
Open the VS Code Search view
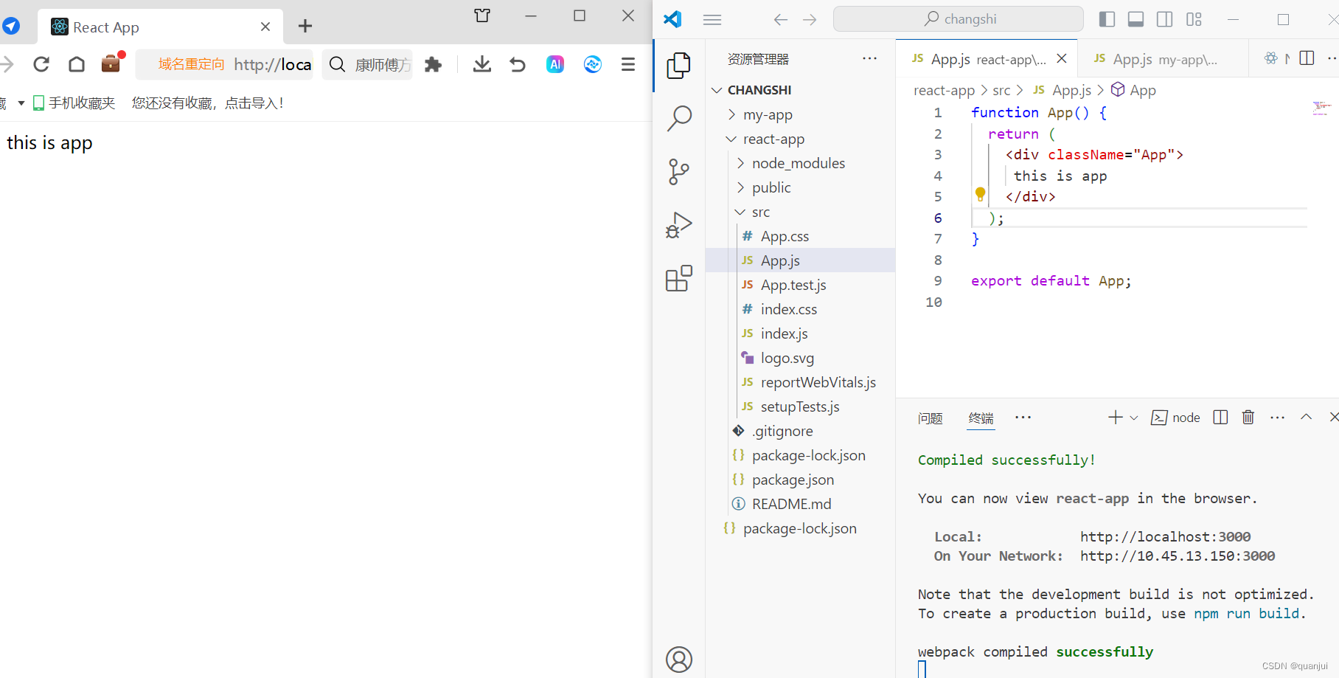679,118
